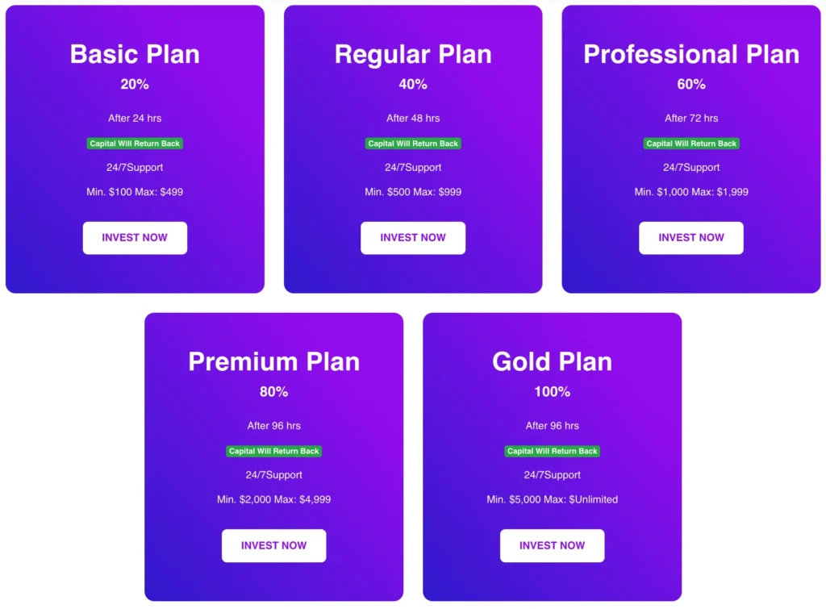Screen dimensions: 826x609
Task: Click the green Capital badge on Basic Plan
Action: (x=135, y=144)
